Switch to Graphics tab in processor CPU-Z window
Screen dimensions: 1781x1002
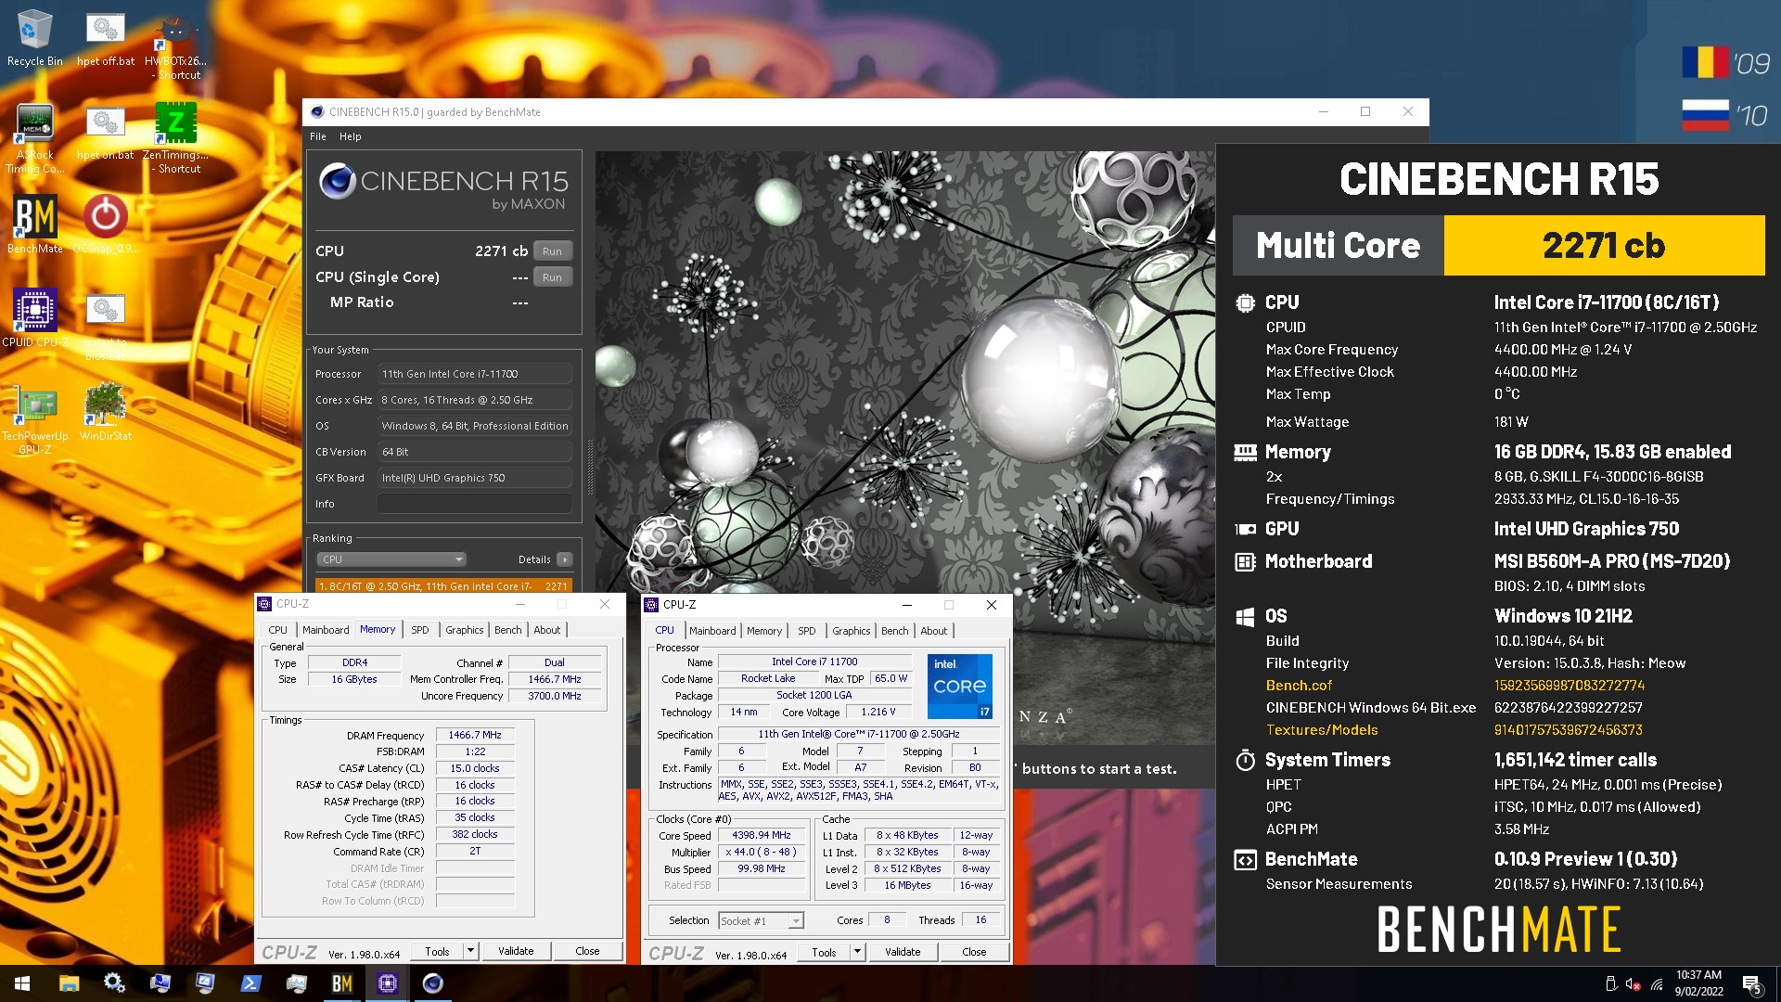[x=851, y=631]
